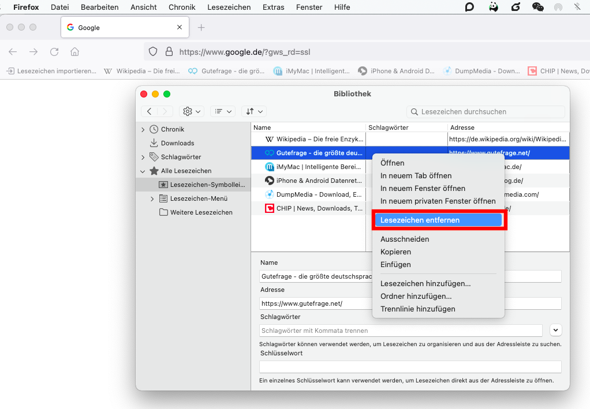
Task: Click the Bibliothek forward navigation arrow
Action: click(165, 111)
